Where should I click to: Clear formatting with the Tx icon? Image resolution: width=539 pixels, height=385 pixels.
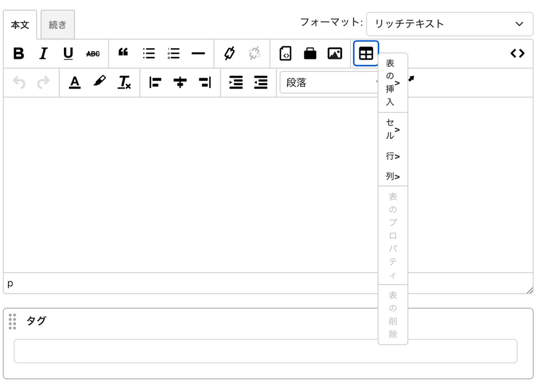(x=124, y=83)
